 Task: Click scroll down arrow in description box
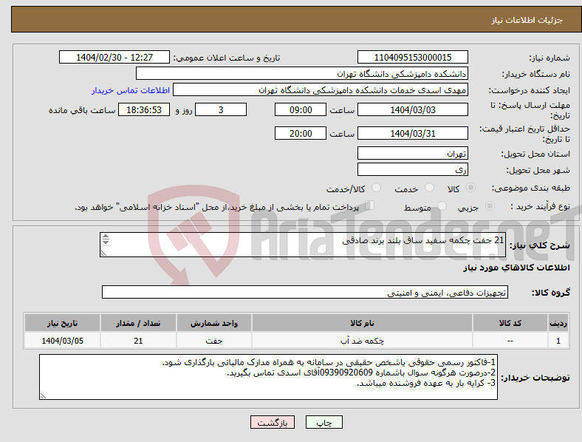(x=106, y=242)
